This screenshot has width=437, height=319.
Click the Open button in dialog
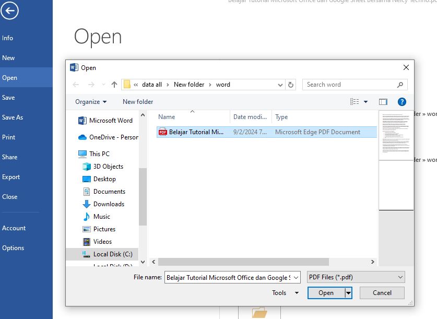pyautogui.click(x=326, y=293)
